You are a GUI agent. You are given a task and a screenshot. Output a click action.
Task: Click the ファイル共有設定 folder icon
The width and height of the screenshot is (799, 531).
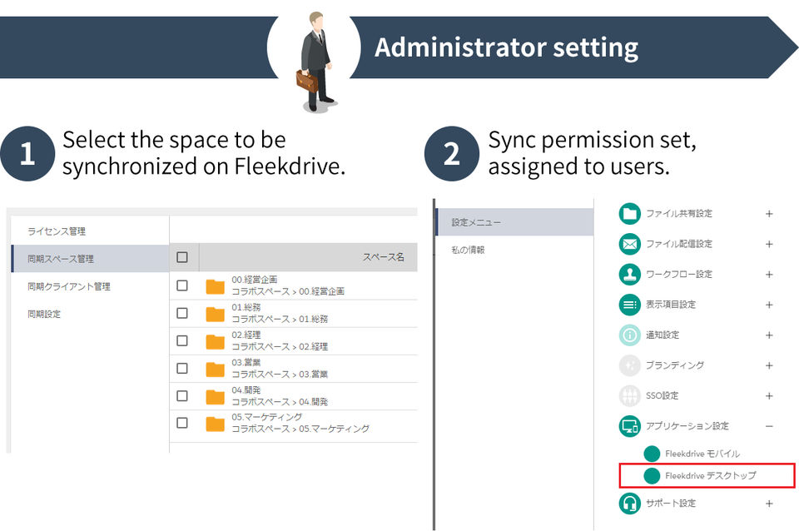[630, 214]
